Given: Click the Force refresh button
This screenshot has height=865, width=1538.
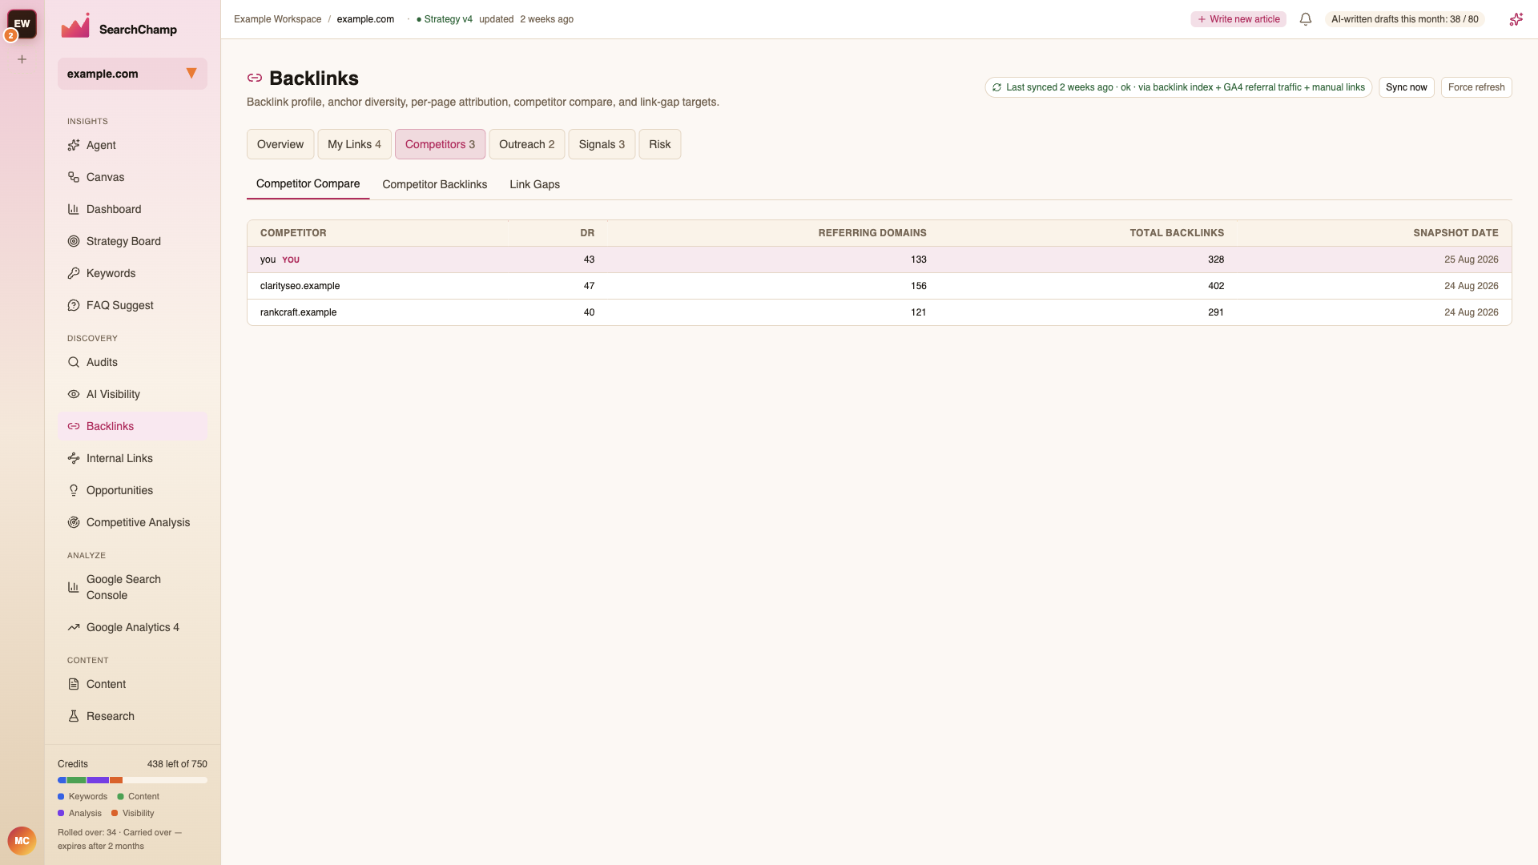Looking at the screenshot, I should 1476,87.
